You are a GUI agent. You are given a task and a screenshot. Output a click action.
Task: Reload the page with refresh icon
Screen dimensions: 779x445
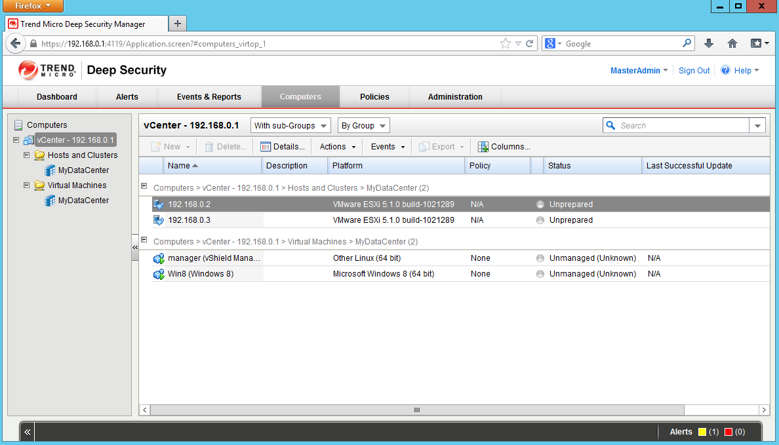530,44
